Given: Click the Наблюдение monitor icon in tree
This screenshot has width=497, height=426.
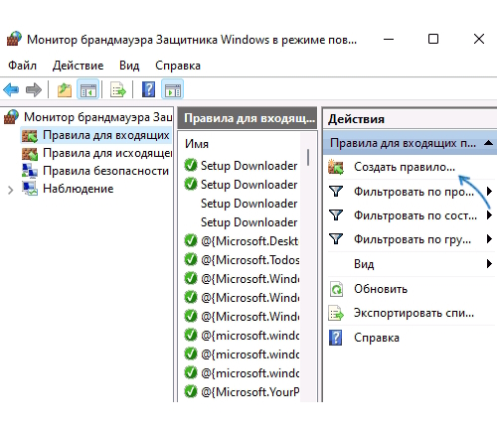Looking at the screenshot, I should [30, 189].
